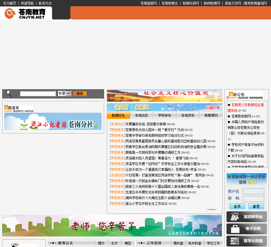
Task: Switch to the 本地动态 tab
Action: (141, 115)
